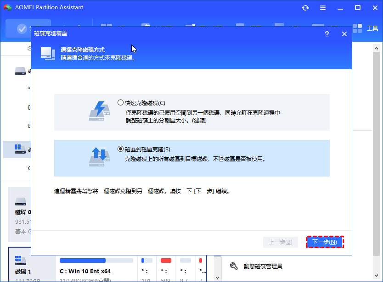Click the wrench icon for dynamic disk manager
Screen dimensions: 383x282
click(x=234, y=266)
